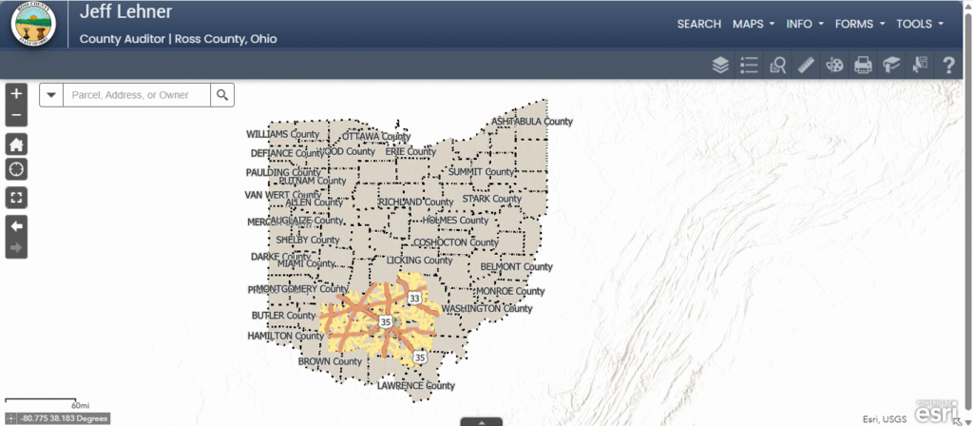Open the graduation cap bookmark tool
Image resolution: width=973 pixels, height=426 pixels.
(x=891, y=65)
